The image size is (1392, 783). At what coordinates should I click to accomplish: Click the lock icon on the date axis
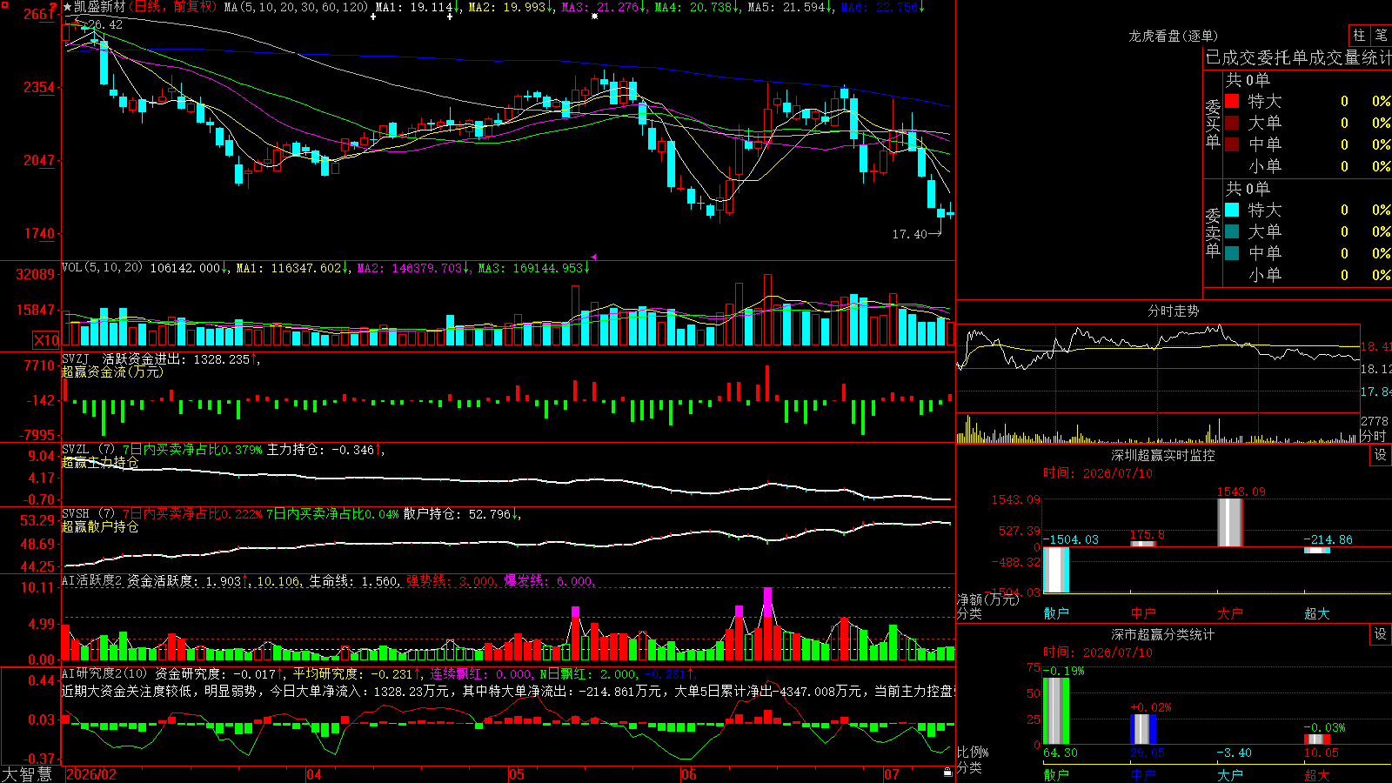click(x=948, y=773)
